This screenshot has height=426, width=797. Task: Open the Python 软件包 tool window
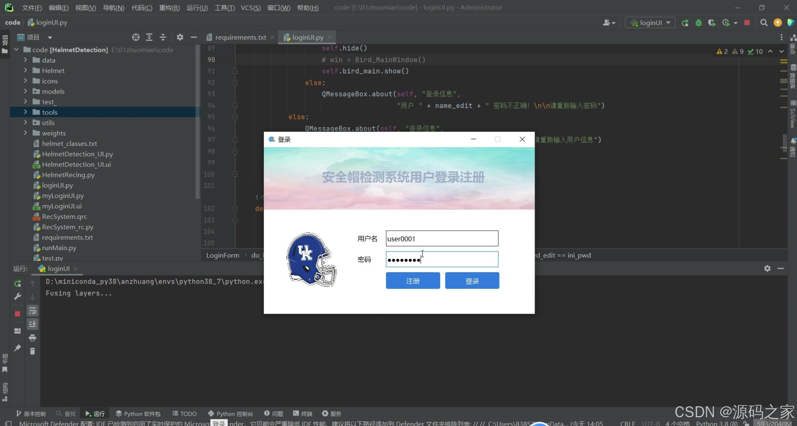(x=138, y=413)
